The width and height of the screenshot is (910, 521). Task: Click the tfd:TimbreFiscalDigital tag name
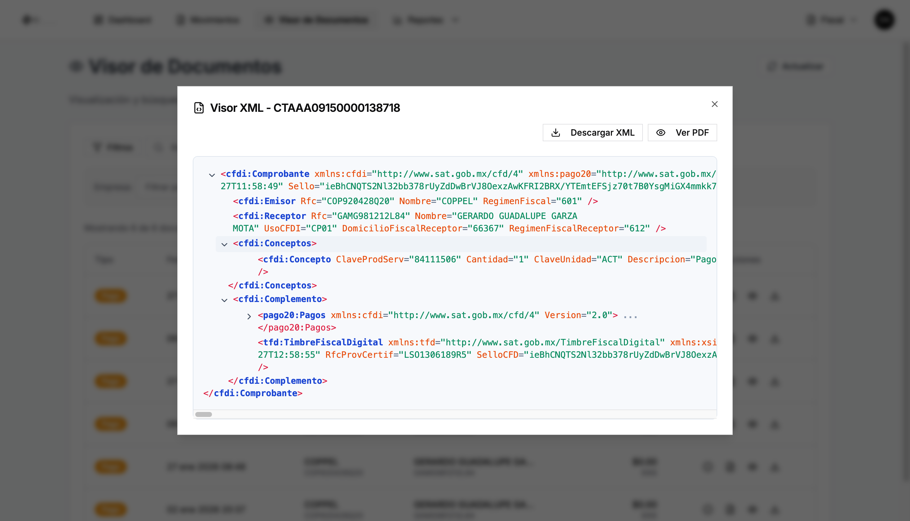pyautogui.click(x=323, y=343)
